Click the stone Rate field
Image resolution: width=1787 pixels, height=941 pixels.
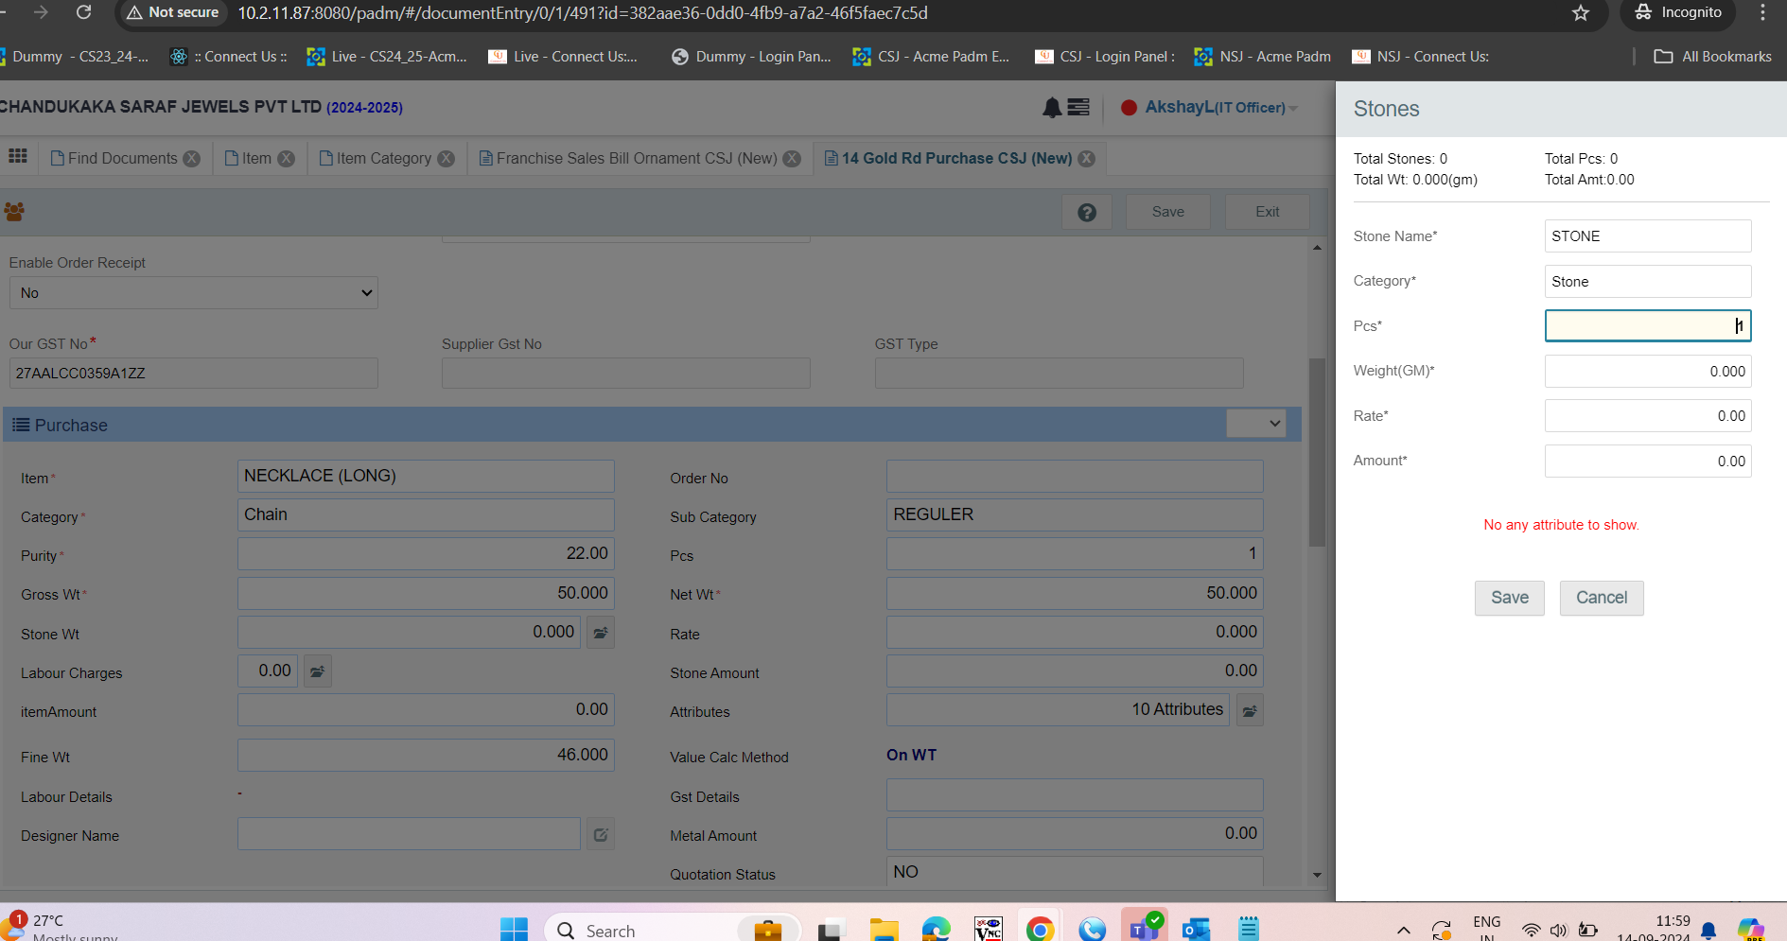coord(1648,416)
